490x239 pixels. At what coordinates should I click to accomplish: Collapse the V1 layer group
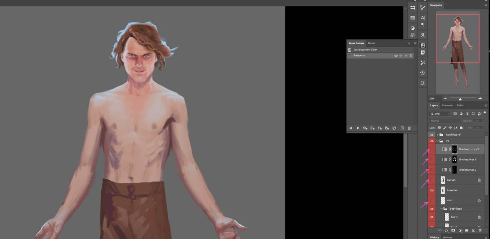tap(437, 141)
